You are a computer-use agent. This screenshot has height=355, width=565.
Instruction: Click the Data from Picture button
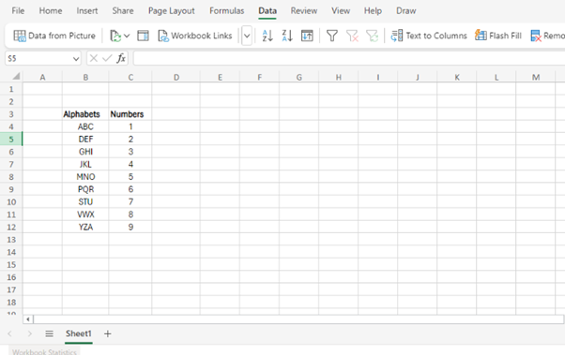pyautogui.click(x=54, y=36)
